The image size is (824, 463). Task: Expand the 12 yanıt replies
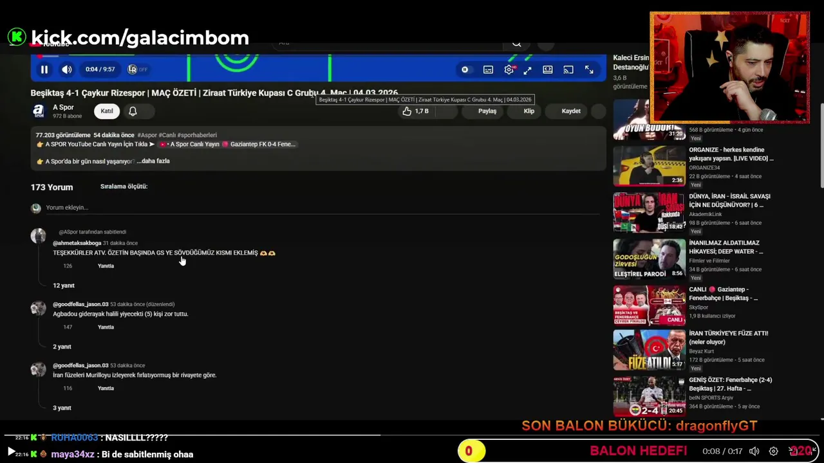pos(64,286)
